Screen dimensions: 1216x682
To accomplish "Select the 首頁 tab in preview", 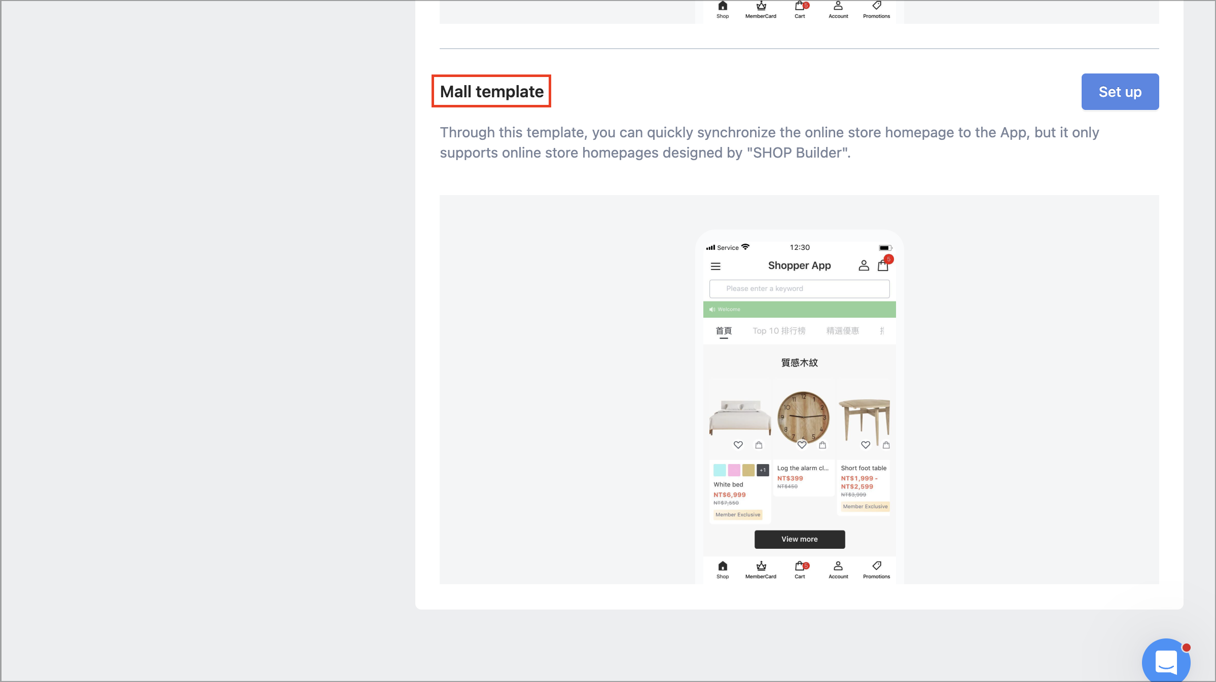I will pyautogui.click(x=724, y=331).
